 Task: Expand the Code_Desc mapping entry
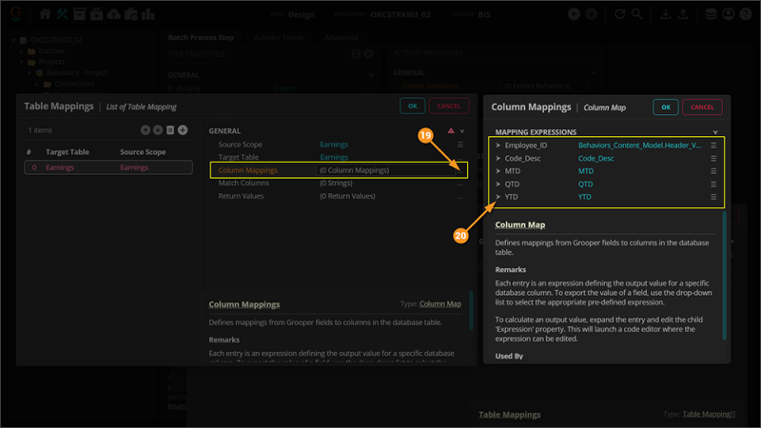[x=498, y=158]
